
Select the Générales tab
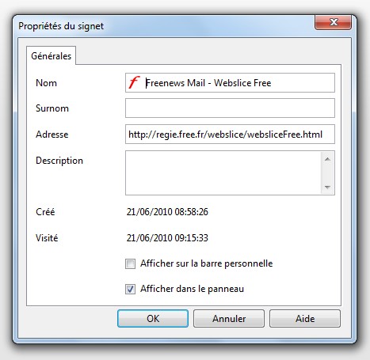click(51, 55)
